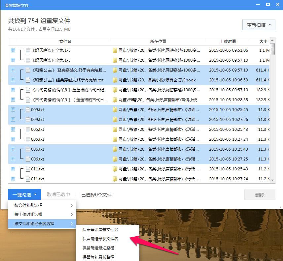The image size is (283, 261).
Task: Check the checkbox for 《妃天绝盗》全集.txt
Action: [x=13, y=50]
